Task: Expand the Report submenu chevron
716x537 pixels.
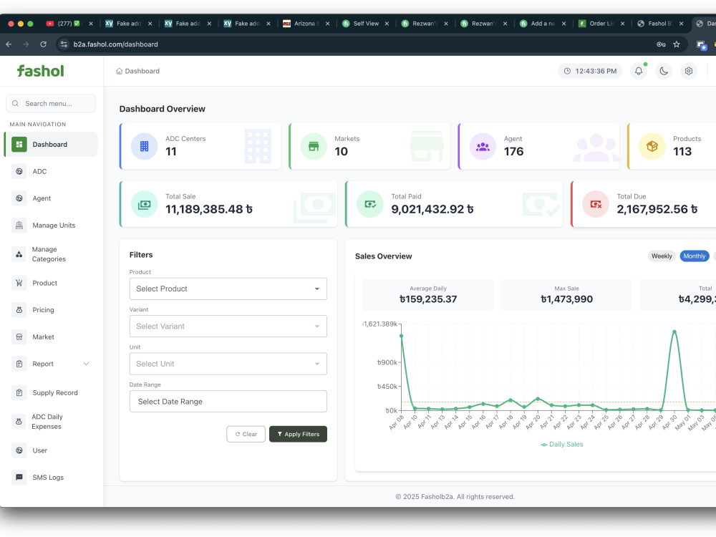Action: click(x=86, y=364)
